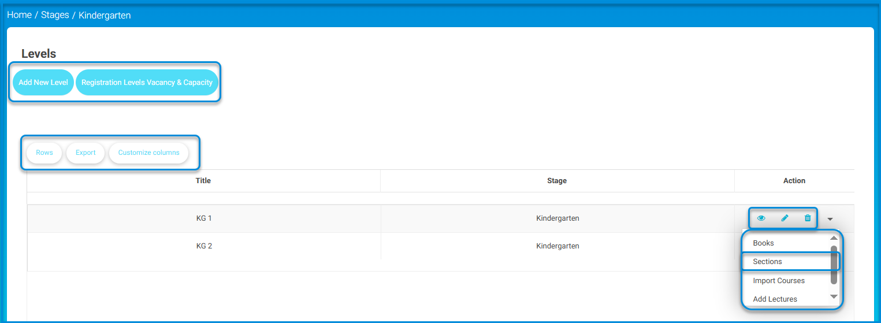Click the action menu scrollbar thumb
The image size is (881, 323).
834,265
